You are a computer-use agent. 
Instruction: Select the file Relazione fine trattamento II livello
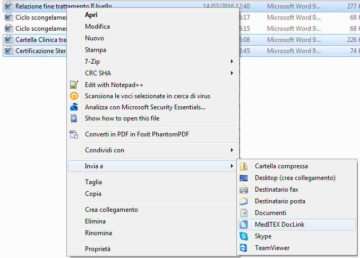[x=64, y=6]
